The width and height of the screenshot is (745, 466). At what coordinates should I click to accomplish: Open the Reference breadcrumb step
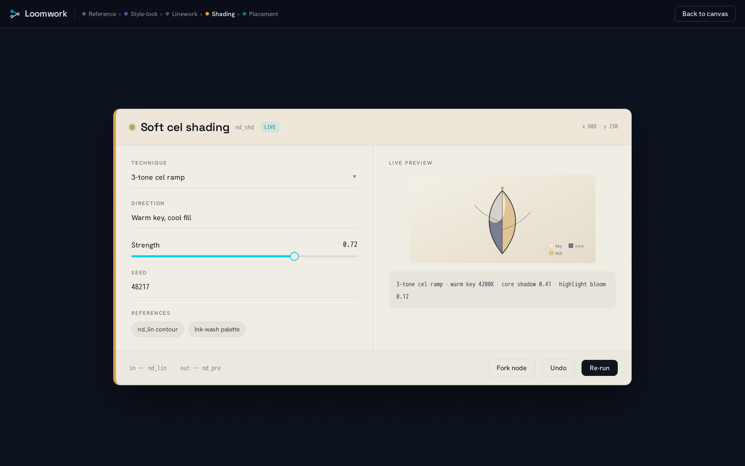coord(99,14)
